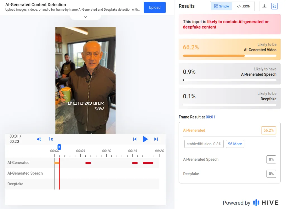Click the Hive logo
Screen dimensions: 286x209
click(266, 203)
